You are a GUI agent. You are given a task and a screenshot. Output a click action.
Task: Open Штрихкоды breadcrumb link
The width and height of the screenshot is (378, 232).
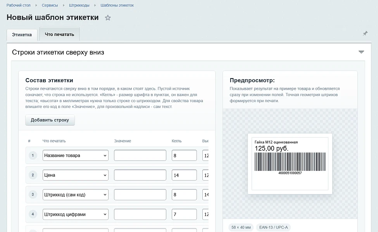79,5
